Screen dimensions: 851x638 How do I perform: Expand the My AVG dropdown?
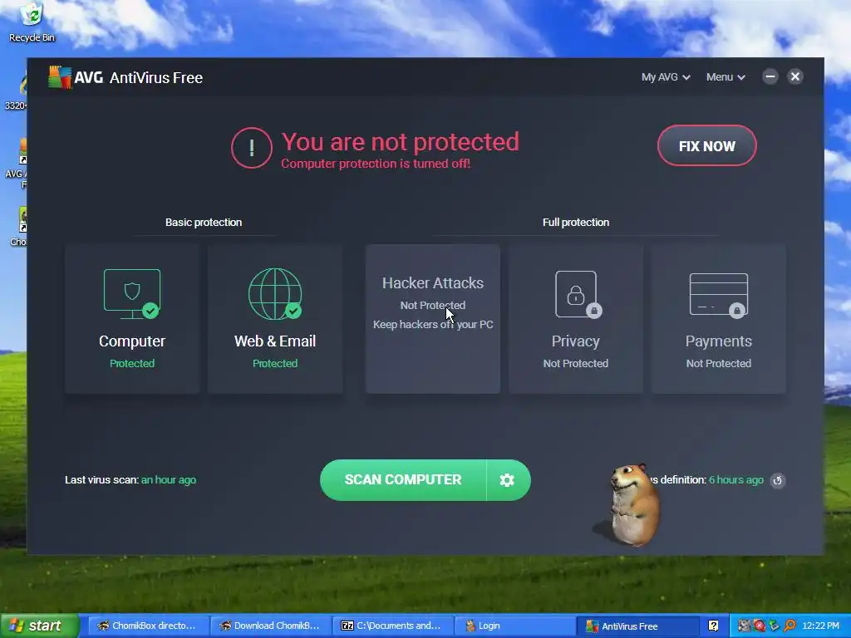pos(666,77)
